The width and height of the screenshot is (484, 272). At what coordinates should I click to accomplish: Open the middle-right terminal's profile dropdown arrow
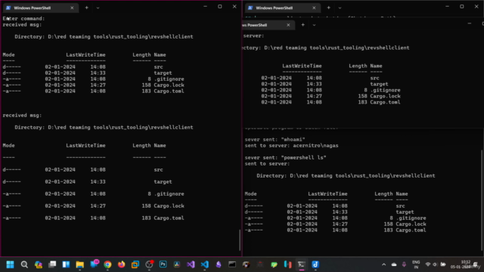(x=314, y=25)
